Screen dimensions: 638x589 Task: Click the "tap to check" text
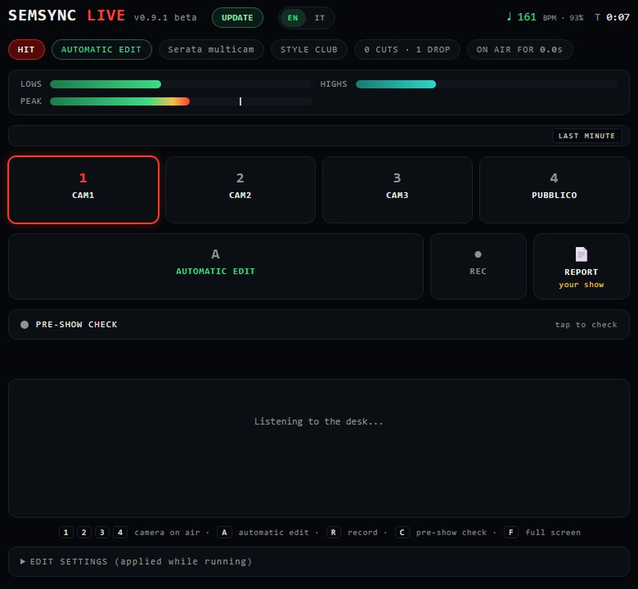(586, 325)
